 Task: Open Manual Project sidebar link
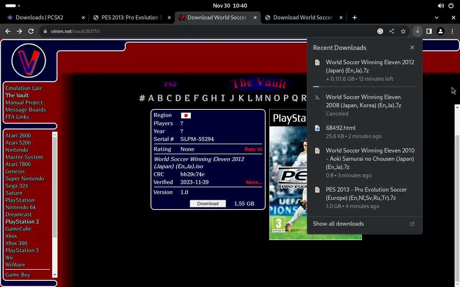tap(24, 103)
